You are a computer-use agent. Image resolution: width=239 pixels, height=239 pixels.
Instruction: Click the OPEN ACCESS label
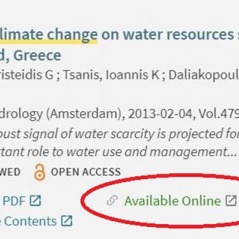pos(86,172)
